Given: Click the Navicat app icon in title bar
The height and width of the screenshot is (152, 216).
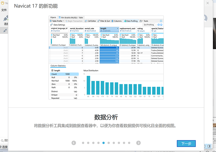Looking at the screenshot, I should (3, 3).
